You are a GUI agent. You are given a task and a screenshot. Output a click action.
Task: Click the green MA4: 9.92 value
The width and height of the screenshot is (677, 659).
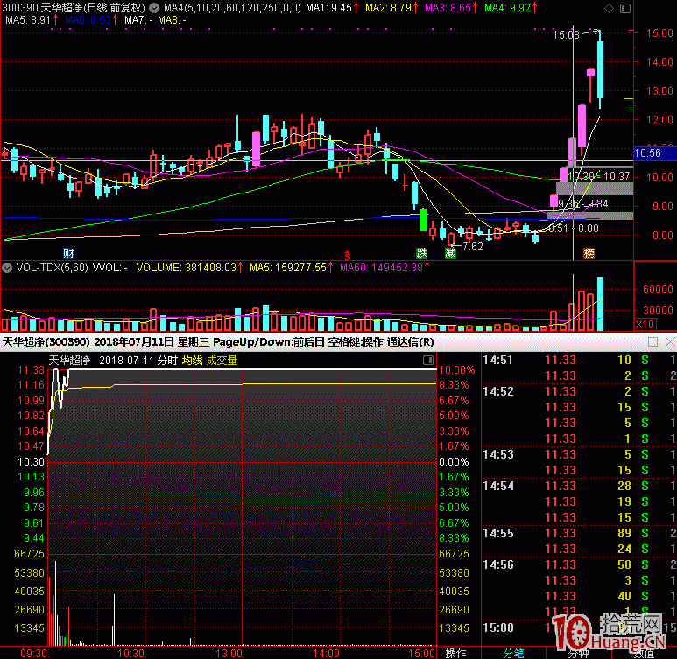click(x=511, y=8)
